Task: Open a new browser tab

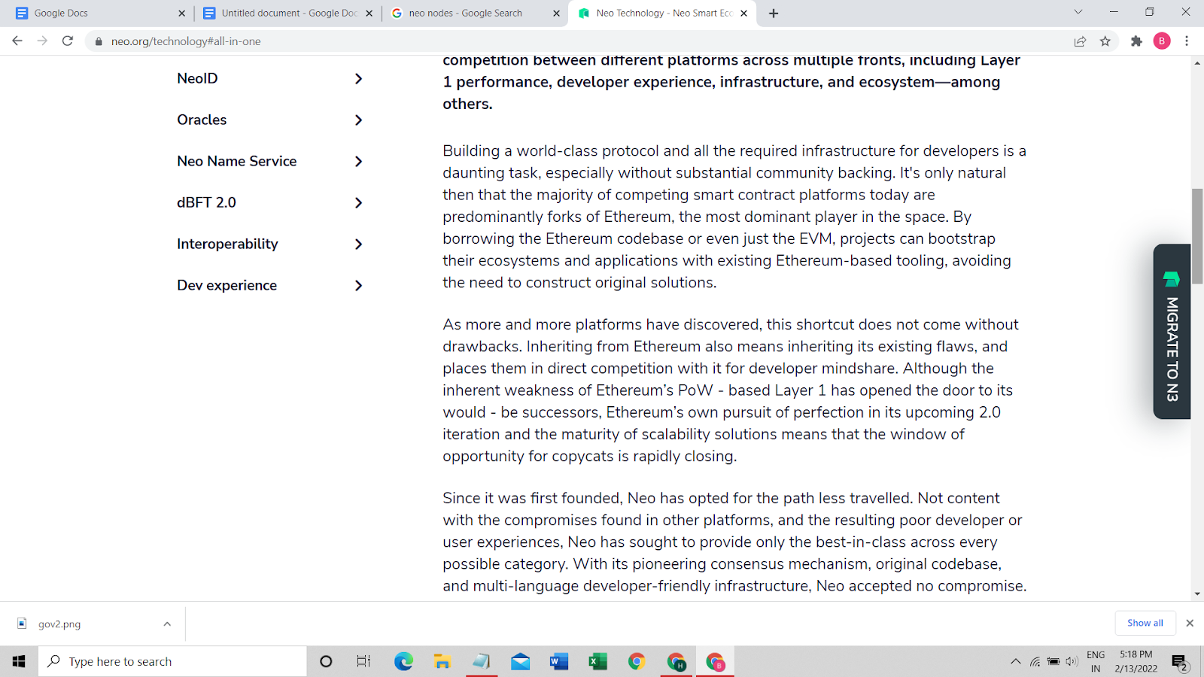Action: point(774,13)
